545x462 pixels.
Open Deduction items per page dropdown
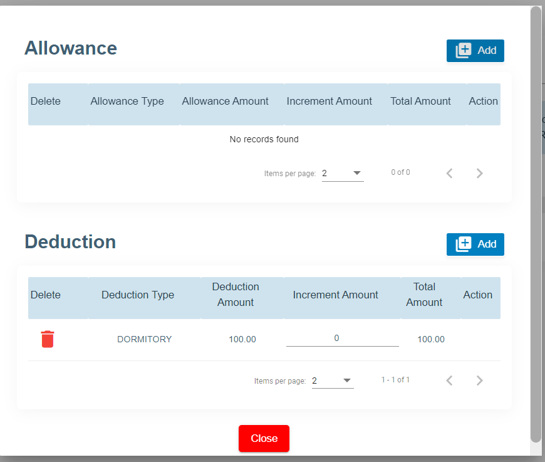pos(332,381)
